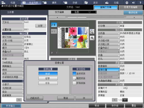Select 编辑工作票 edit job ticket tab
The image size is (144, 108).
106,8
